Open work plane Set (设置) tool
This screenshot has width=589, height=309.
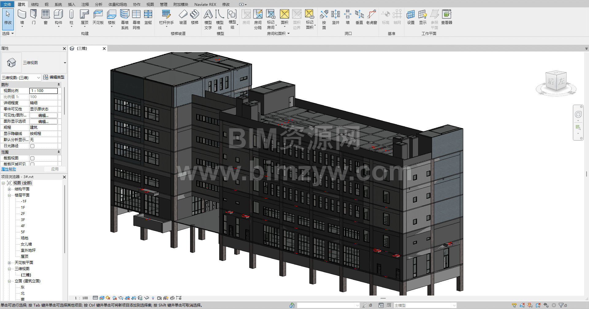coord(411,17)
